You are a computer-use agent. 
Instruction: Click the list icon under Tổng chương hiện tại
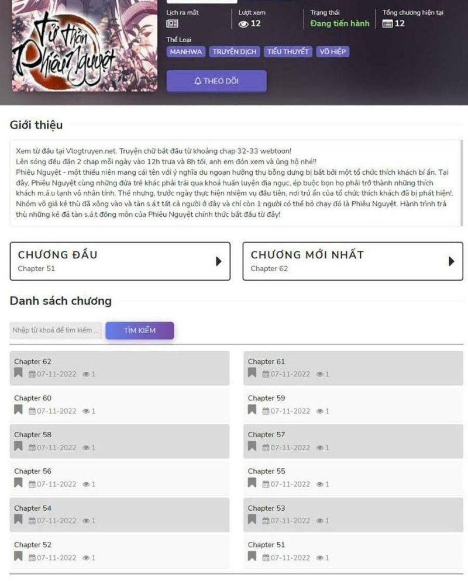click(387, 24)
